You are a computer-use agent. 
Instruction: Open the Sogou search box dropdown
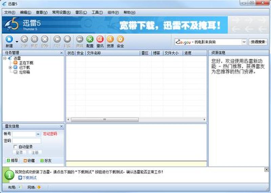tap(244, 42)
